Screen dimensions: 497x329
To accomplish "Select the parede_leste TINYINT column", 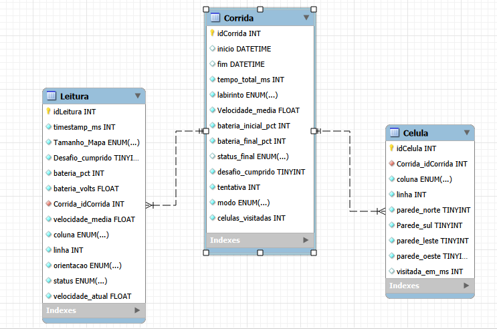I will point(433,241).
